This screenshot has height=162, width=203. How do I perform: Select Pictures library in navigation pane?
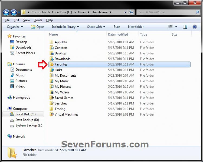pyautogui.click(x=18, y=81)
